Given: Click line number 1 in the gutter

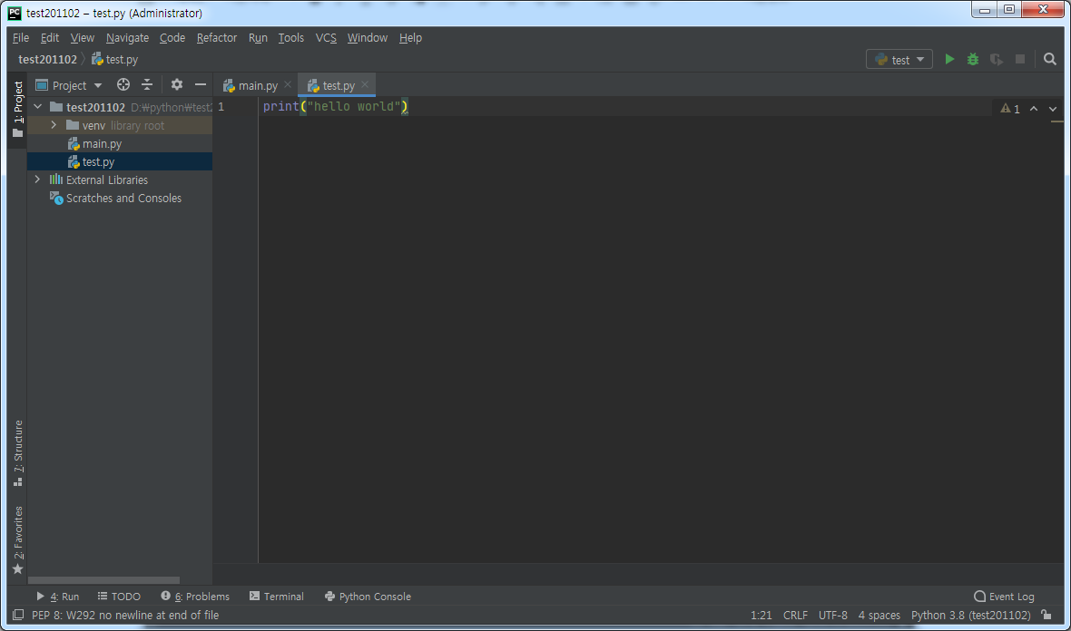Looking at the screenshot, I should coord(221,106).
